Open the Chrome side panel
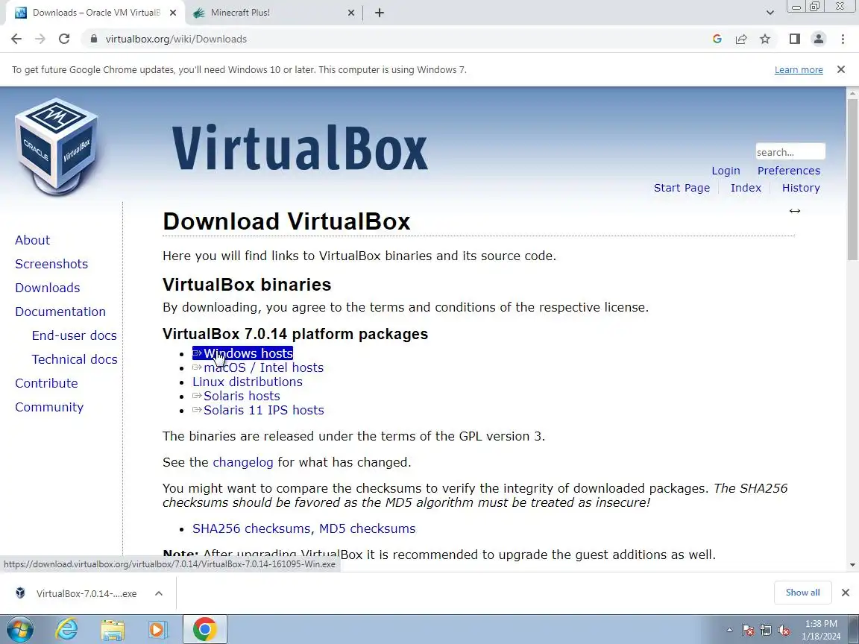 [x=794, y=39]
